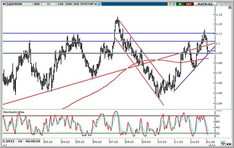Toggle the LOG scale button
Screen dimensions: 234x148
click(x=61, y=4)
